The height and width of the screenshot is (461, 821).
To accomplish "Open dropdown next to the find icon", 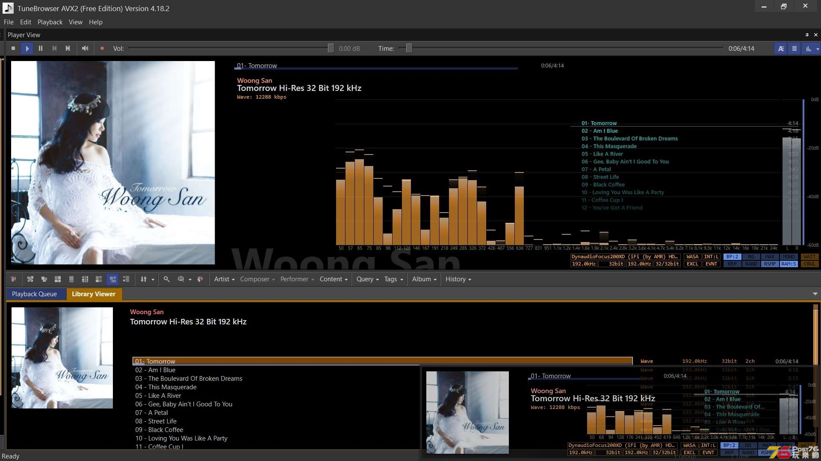I will click(190, 280).
